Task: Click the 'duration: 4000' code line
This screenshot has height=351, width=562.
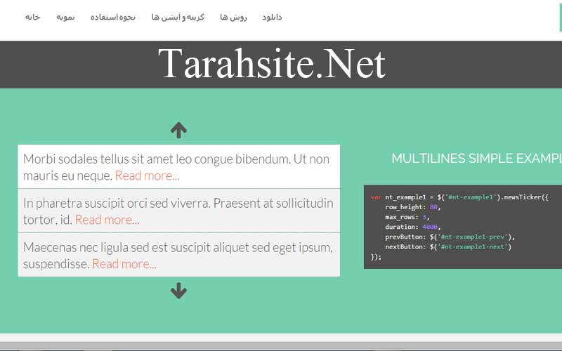Action: pyautogui.click(x=412, y=227)
